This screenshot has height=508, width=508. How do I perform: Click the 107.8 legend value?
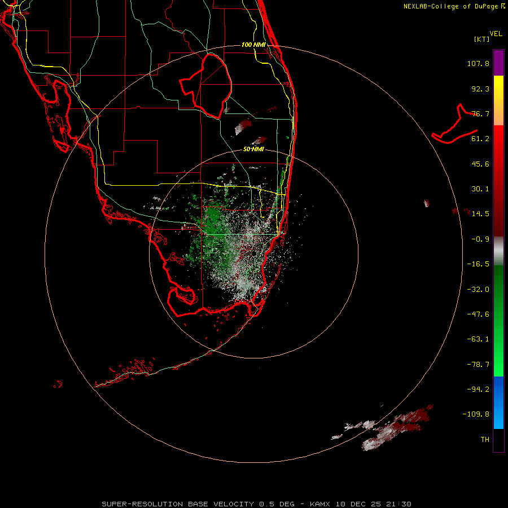pyautogui.click(x=478, y=63)
